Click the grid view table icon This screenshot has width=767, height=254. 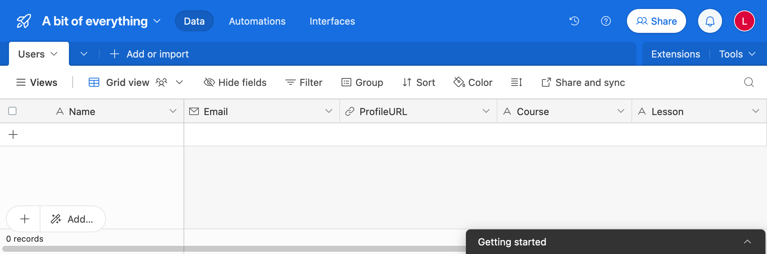click(x=94, y=82)
